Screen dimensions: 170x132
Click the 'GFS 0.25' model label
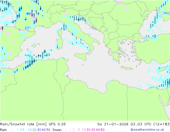tap(57, 124)
